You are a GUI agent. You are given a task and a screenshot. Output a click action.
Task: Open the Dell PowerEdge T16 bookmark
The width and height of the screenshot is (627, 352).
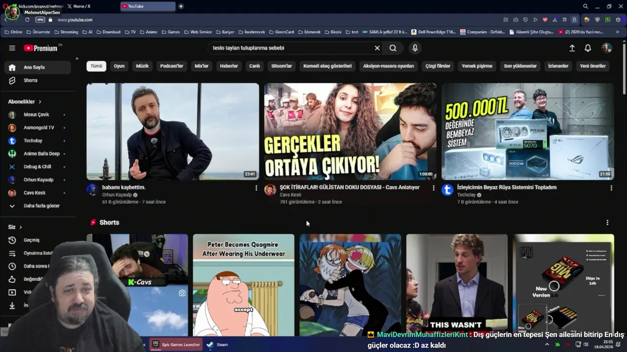point(434,32)
